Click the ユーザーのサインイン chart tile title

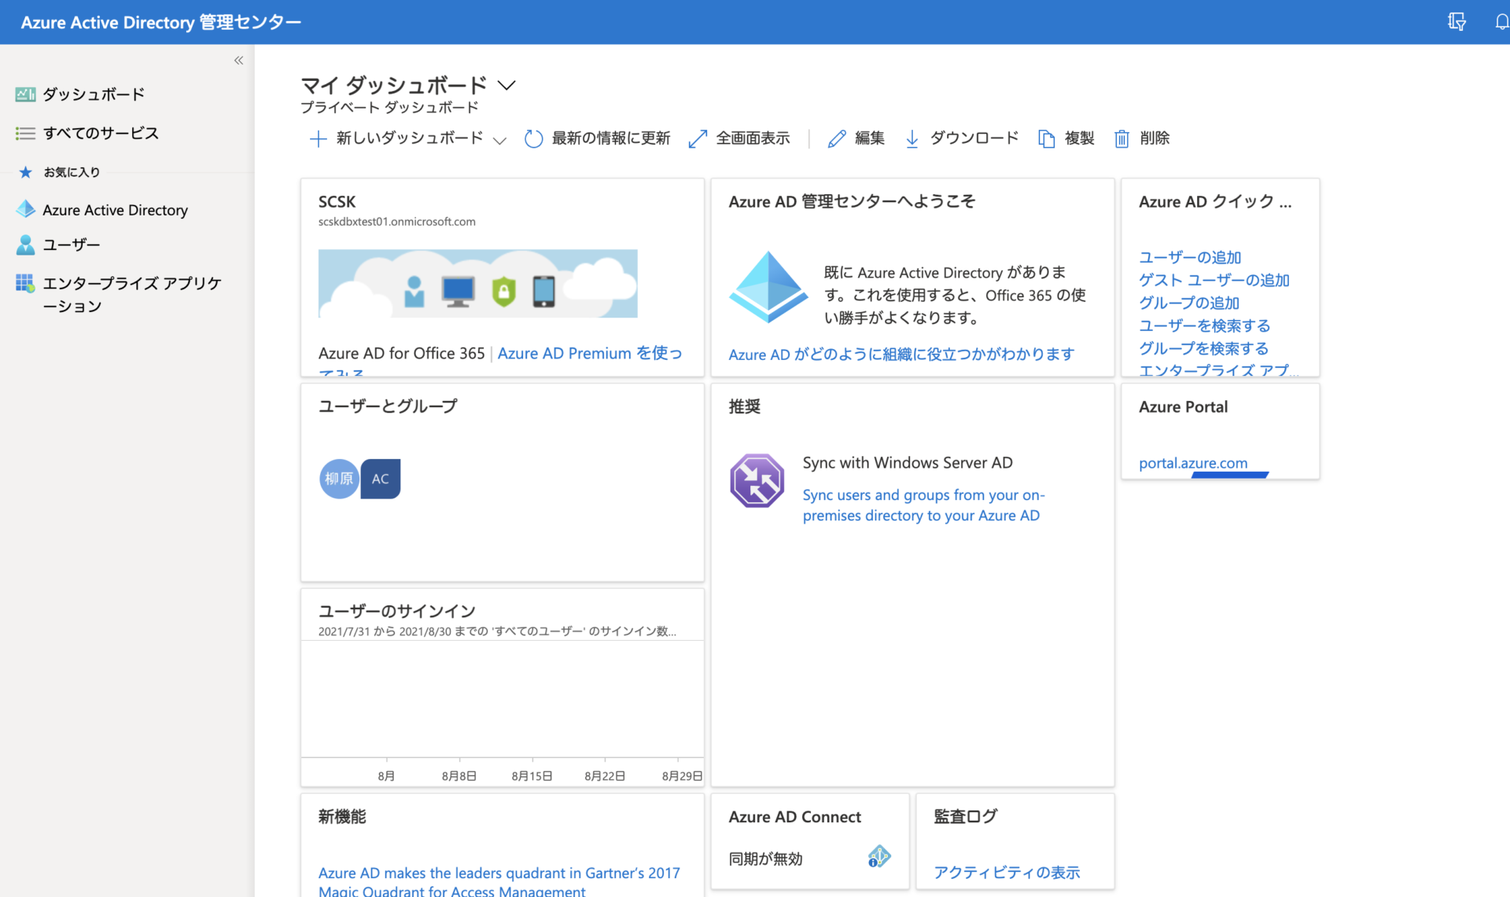coord(397,611)
